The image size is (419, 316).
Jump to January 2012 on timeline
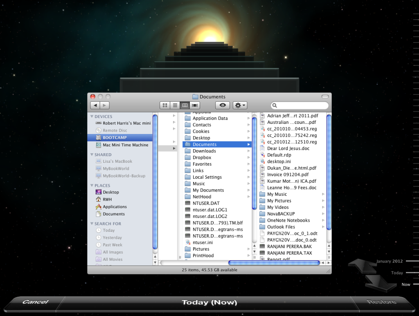390,261
